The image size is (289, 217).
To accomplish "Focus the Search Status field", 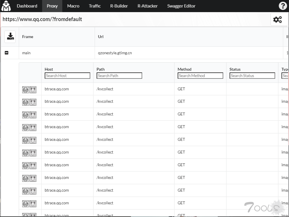I will click(252, 76).
